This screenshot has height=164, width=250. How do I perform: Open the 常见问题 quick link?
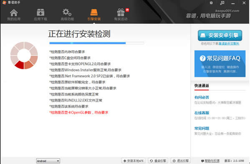pos(202,128)
